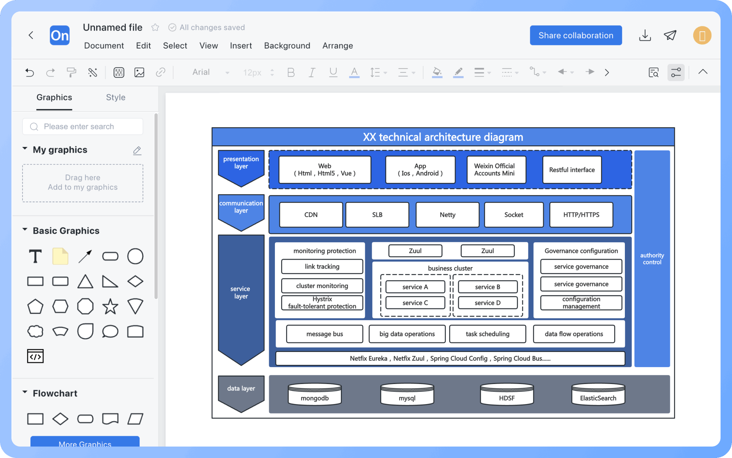Viewport: 732px width, 458px height.
Task: Open the Select menu
Action: (x=175, y=45)
